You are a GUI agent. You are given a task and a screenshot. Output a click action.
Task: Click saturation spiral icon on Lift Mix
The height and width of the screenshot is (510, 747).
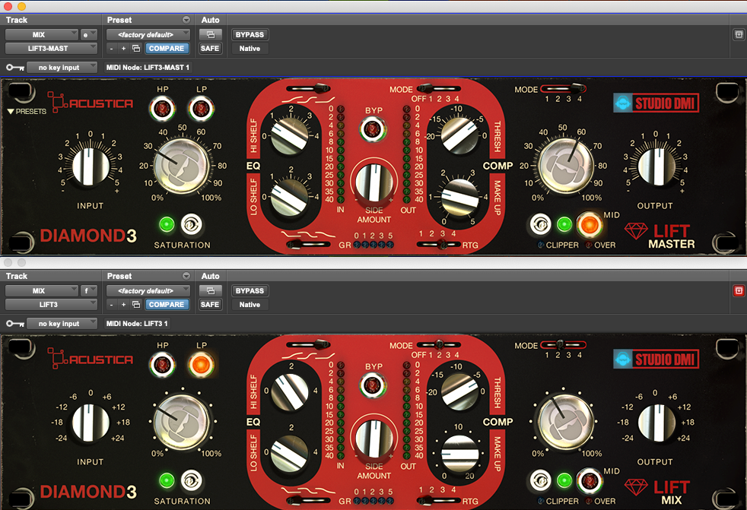[192, 480]
